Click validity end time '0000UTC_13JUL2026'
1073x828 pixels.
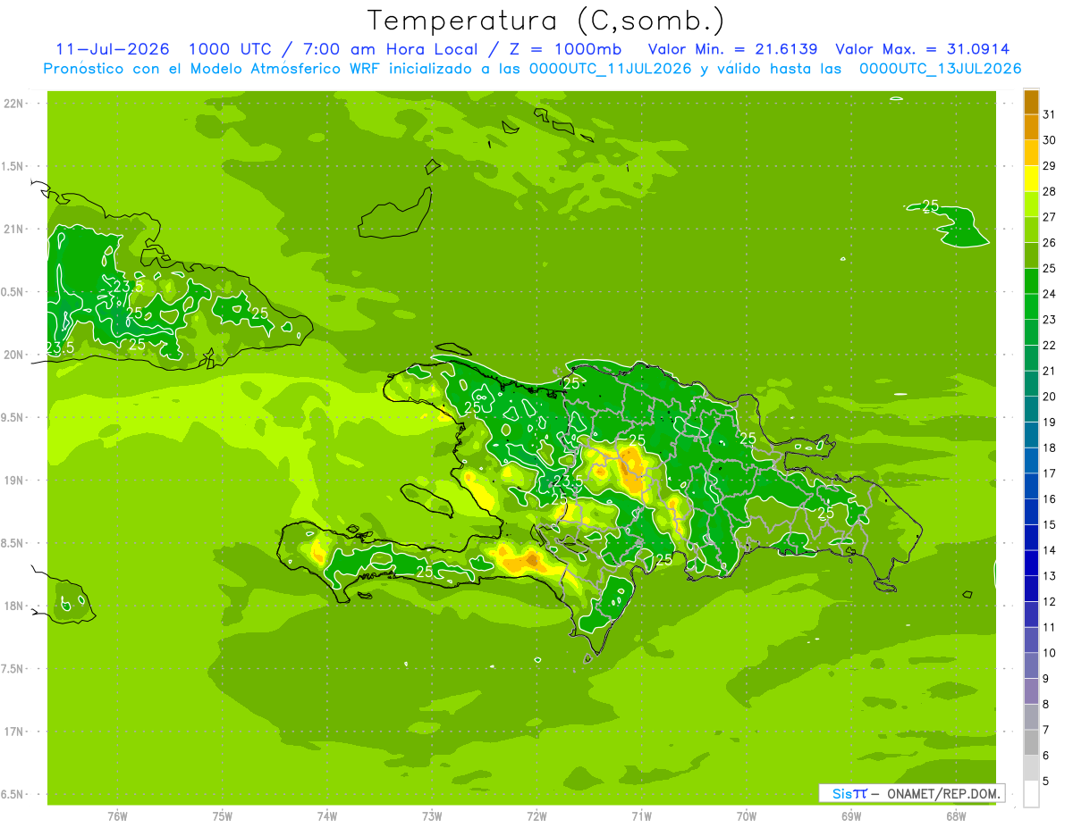point(940,69)
